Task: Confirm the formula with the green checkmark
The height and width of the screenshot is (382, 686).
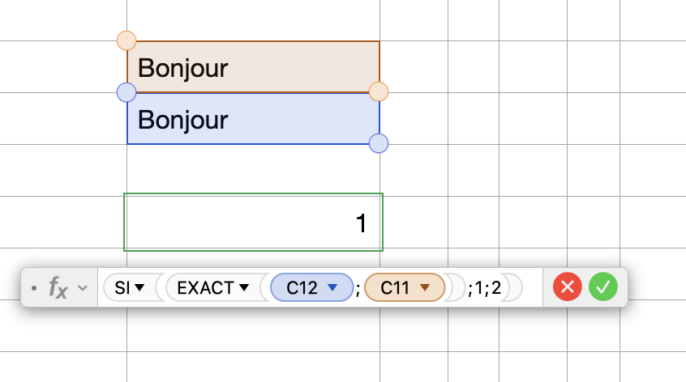Action: (x=602, y=286)
